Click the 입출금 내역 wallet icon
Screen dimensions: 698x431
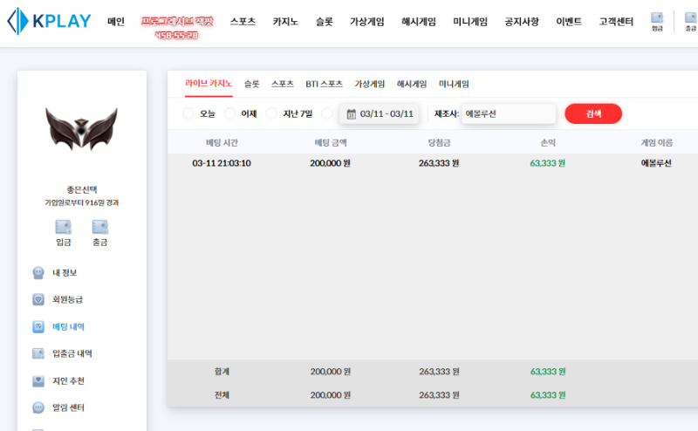coord(38,353)
